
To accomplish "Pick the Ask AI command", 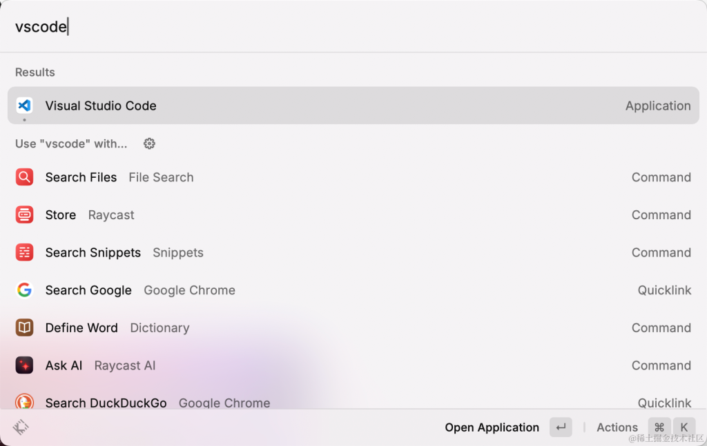I will [353, 365].
